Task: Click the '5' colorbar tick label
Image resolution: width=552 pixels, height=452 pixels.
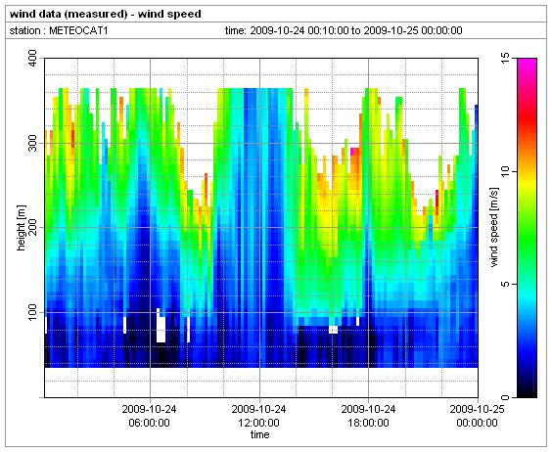Action: pos(505,284)
